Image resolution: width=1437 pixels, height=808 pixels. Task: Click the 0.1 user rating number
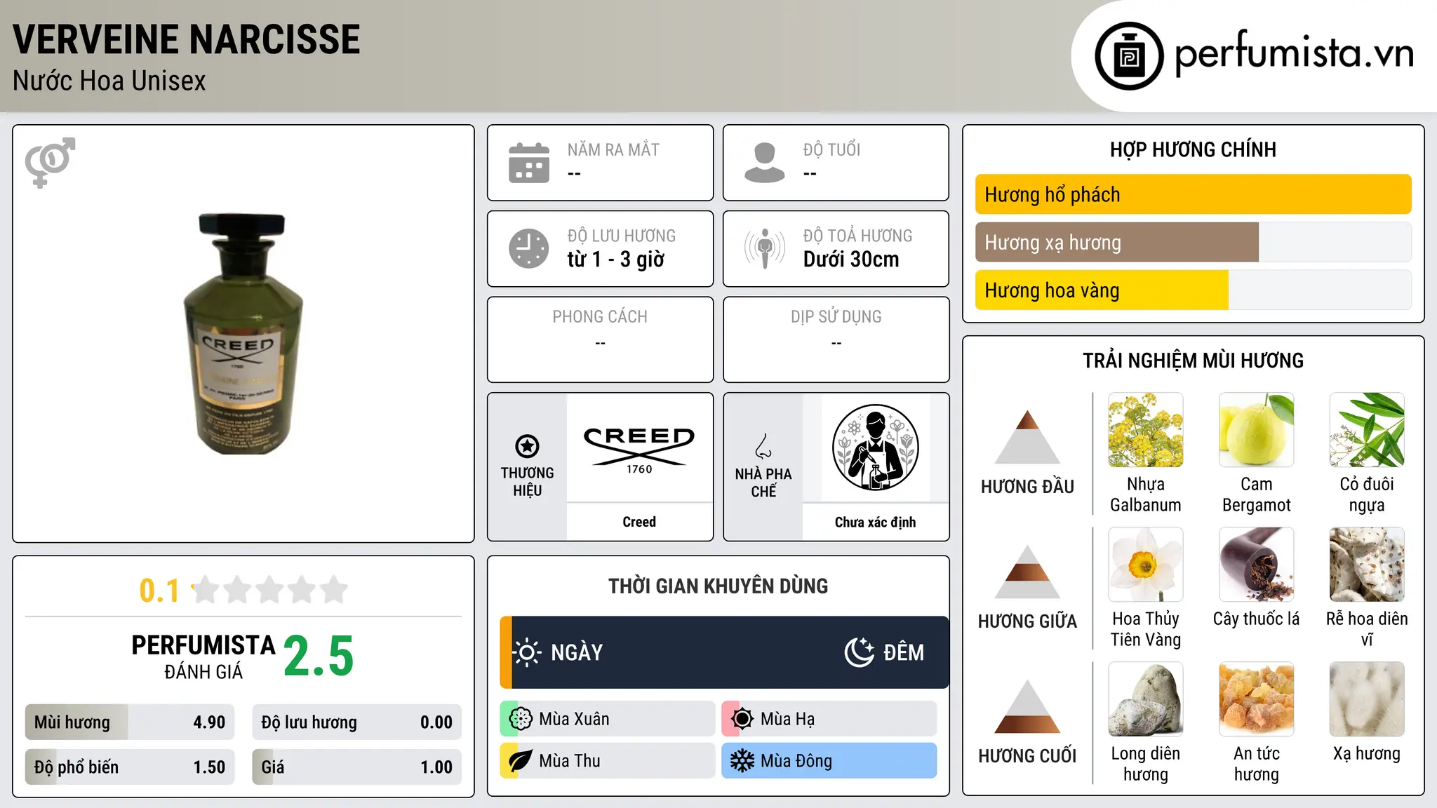[x=160, y=591]
